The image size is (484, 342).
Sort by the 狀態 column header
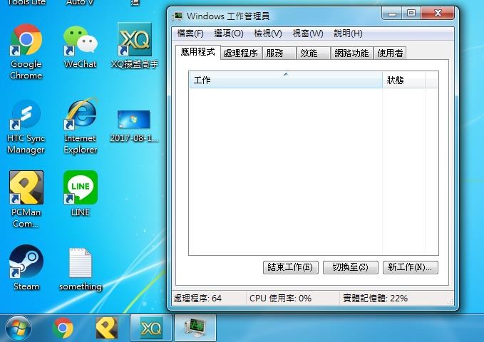404,80
